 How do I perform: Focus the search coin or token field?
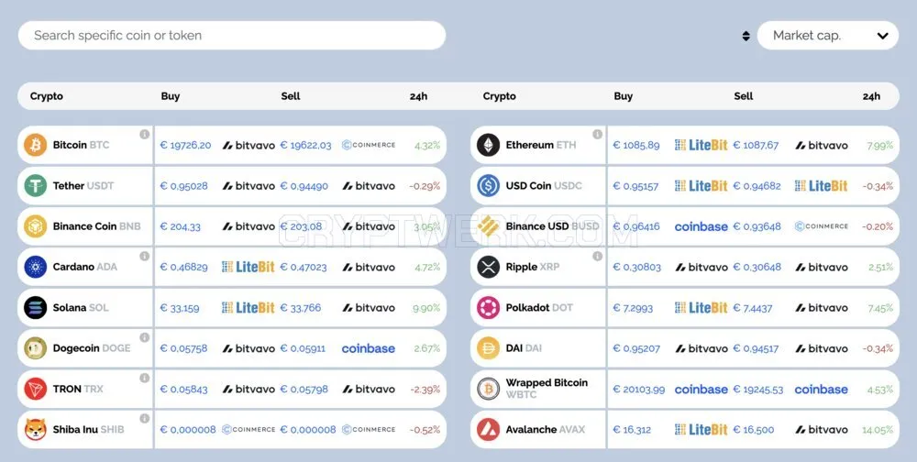click(232, 36)
